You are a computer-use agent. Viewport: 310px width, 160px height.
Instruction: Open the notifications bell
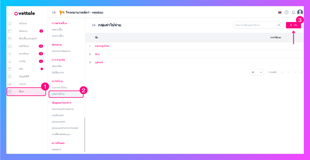coord(293,12)
